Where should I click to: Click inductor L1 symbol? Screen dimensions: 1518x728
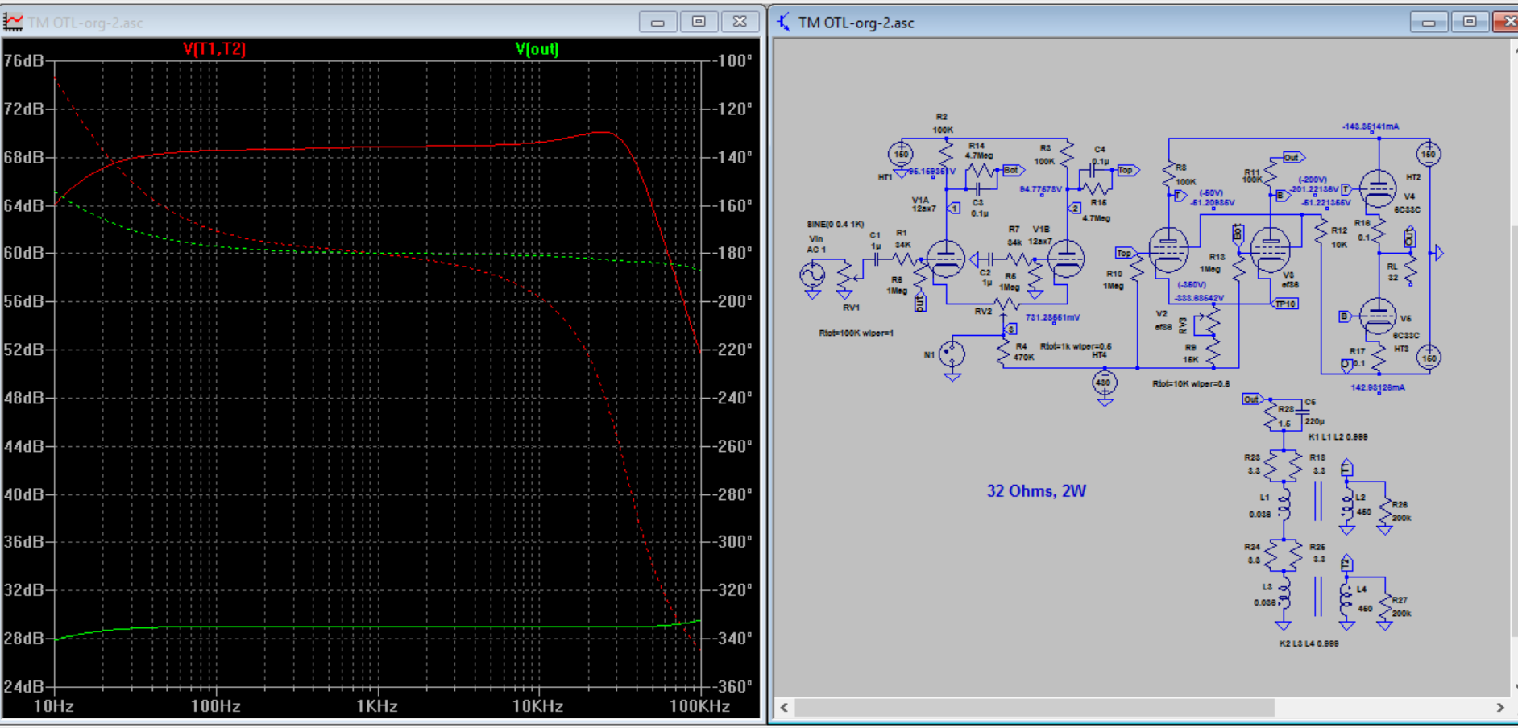(x=1284, y=504)
